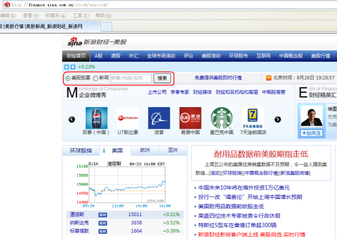Open the 环球股市 navigation item

[238, 56]
